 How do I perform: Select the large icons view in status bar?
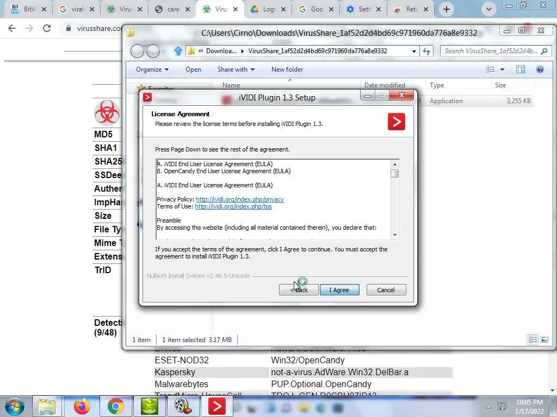point(544,340)
